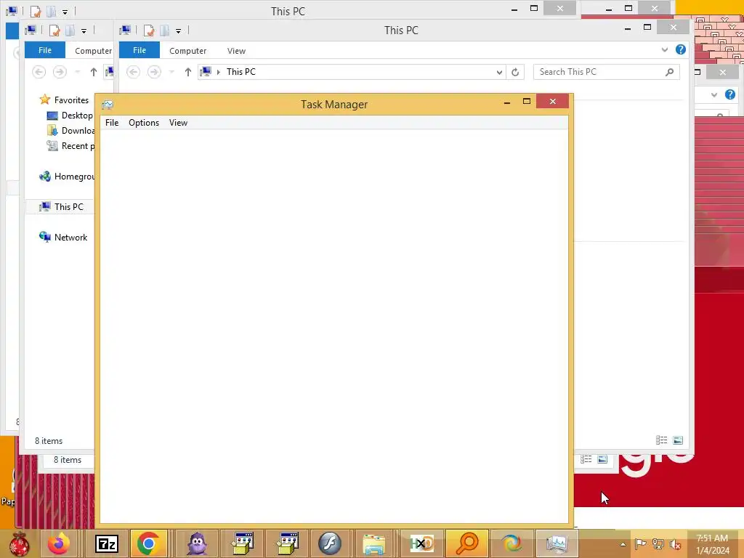
Task: Click the Forward arrow above the Favorites sidebar
Action: point(60,72)
